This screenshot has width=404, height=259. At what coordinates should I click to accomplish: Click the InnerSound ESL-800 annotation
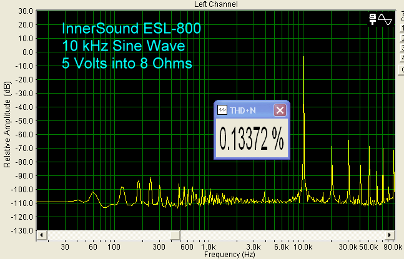pos(131,28)
